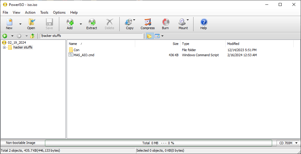
Task: Maximize the PowerISO window
Action: (x=280, y=4)
